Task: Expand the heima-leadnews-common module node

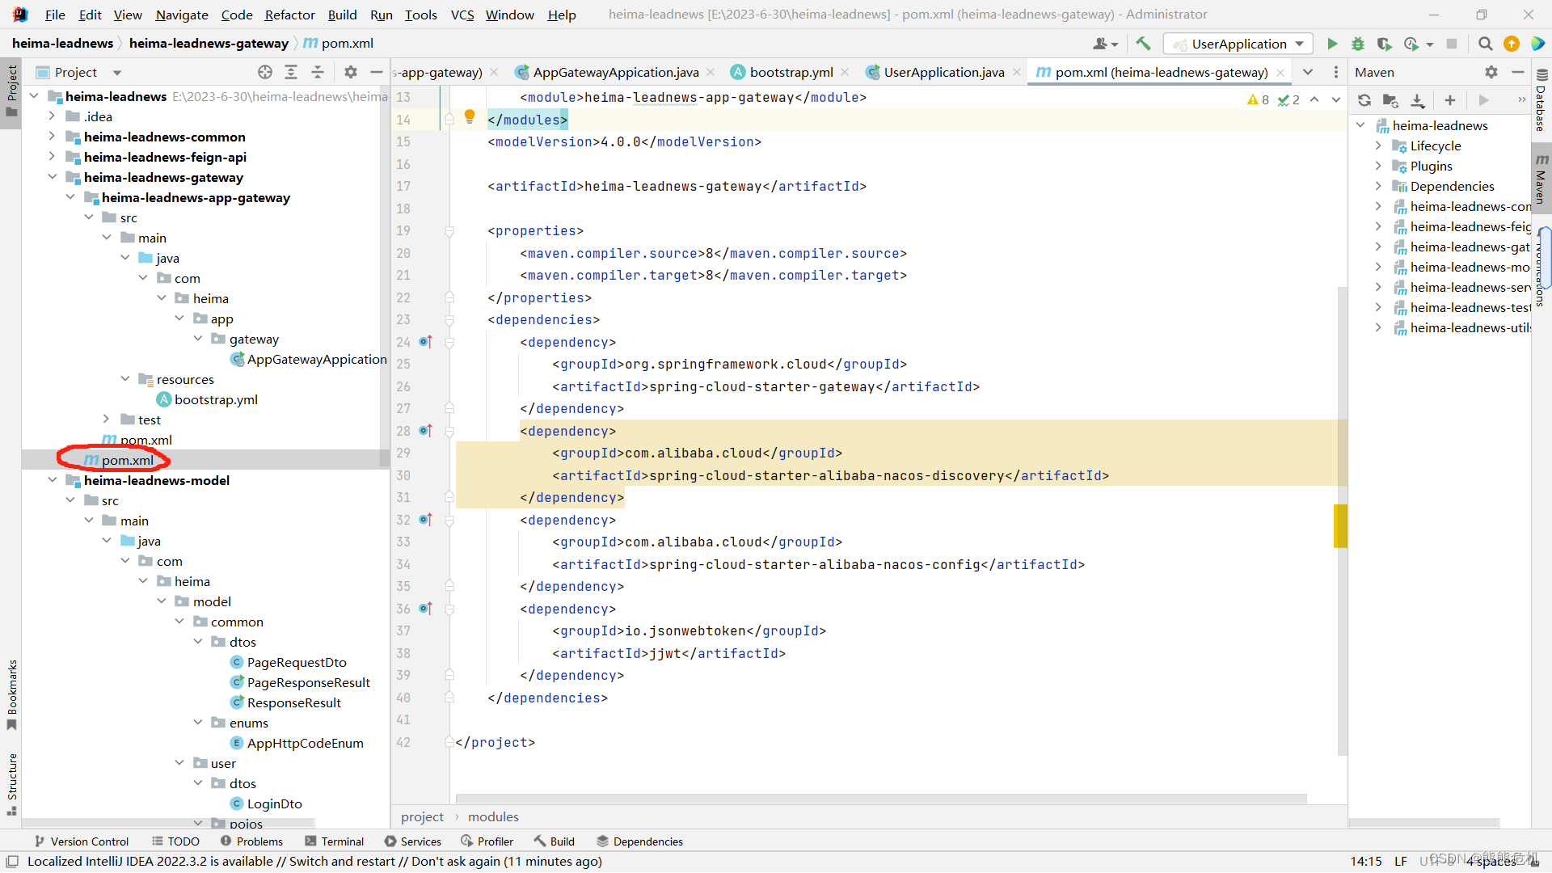Action: pyautogui.click(x=52, y=137)
